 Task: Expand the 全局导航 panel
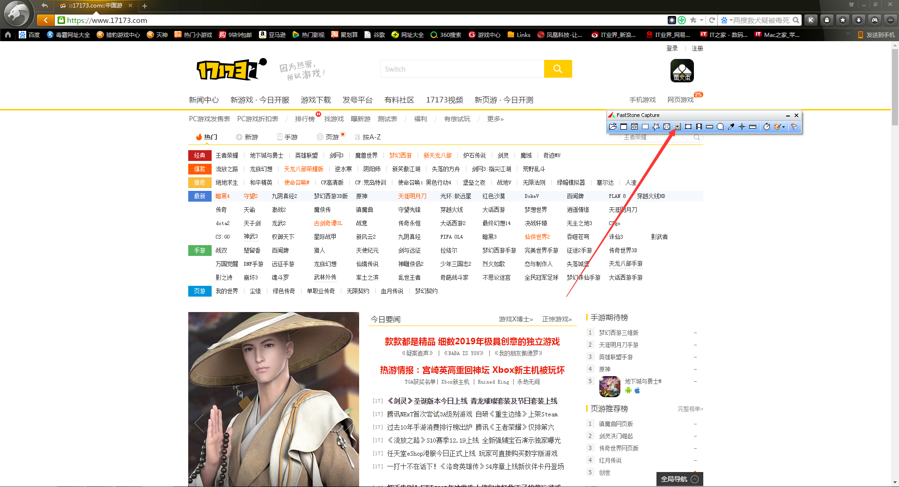[x=679, y=479]
